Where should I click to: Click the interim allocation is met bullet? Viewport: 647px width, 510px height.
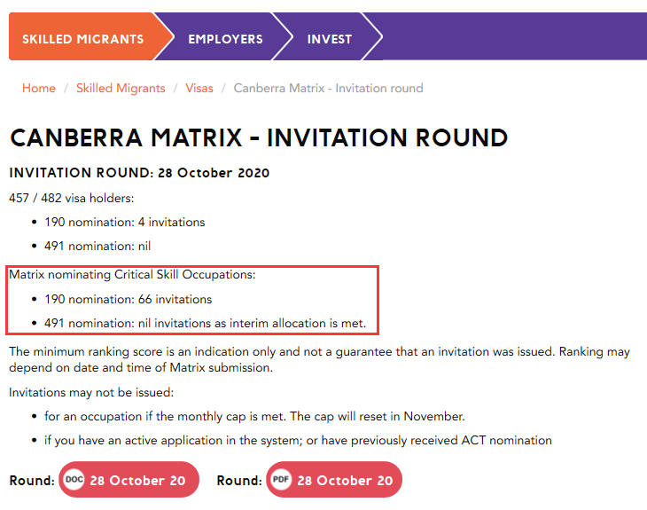click(205, 323)
